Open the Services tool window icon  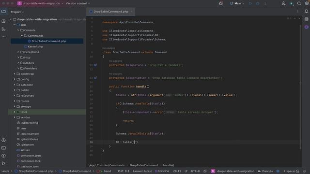[x=3, y=140]
